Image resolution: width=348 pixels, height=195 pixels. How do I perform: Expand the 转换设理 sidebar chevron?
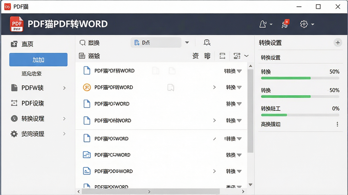tap(64, 119)
